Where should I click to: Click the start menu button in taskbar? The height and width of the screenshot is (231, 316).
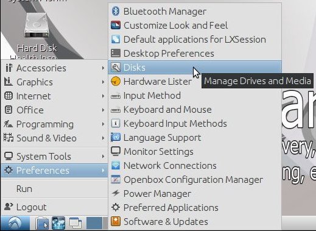point(15,223)
